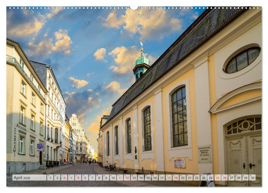Viewport: 268px width, 193px height.
Task: Select the red Friday date 3
Action: (x=65, y=178)
